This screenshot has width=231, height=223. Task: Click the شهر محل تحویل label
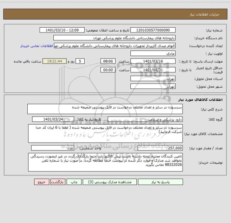[x=210, y=86]
